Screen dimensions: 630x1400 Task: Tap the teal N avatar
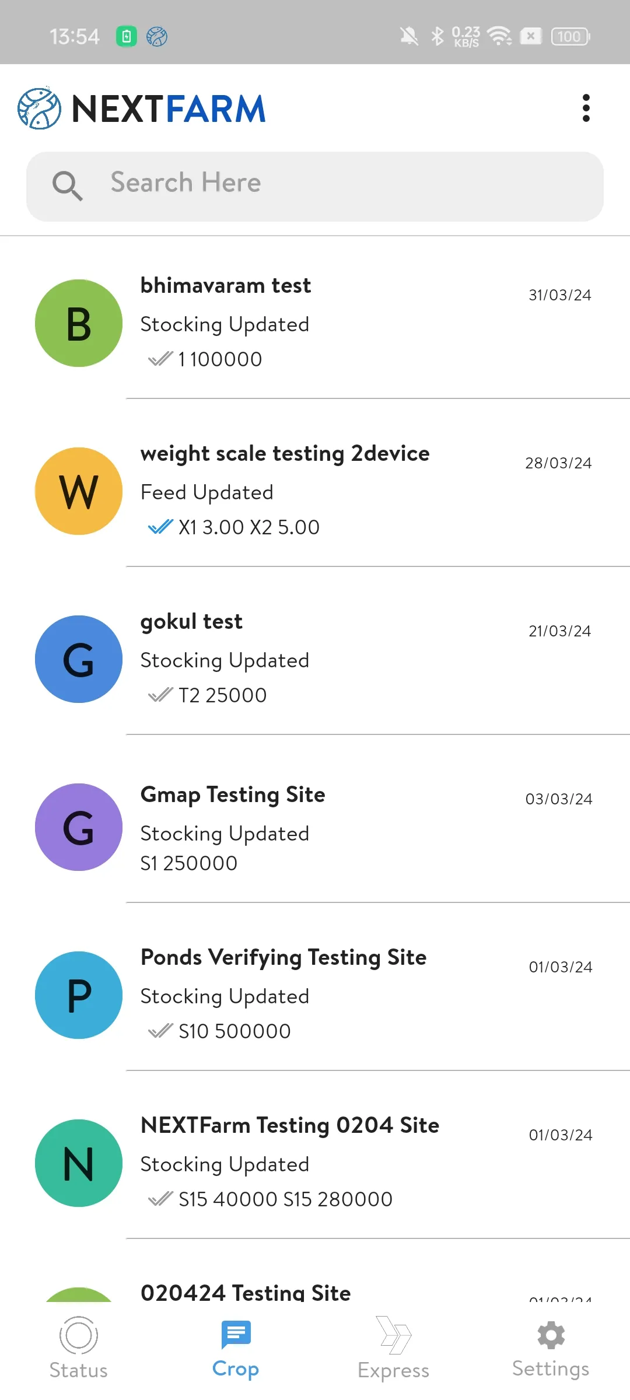coord(79,1163)
